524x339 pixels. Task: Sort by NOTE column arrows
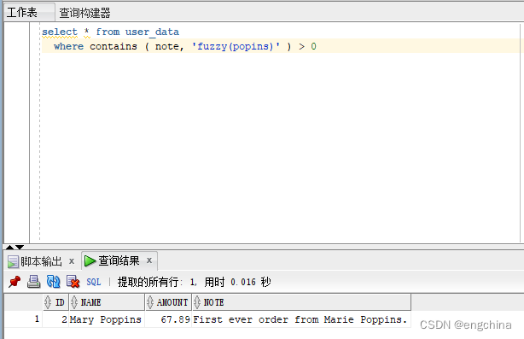click(x=197, y=302)
